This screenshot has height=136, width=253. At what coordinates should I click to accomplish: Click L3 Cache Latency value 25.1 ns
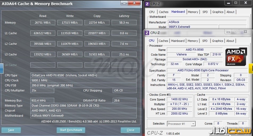click(x=124, y=54)
